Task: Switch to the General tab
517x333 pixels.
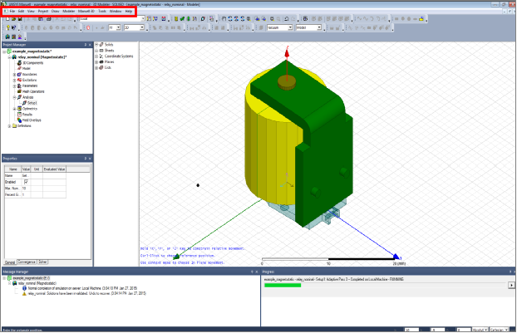Action: [10, 262]
